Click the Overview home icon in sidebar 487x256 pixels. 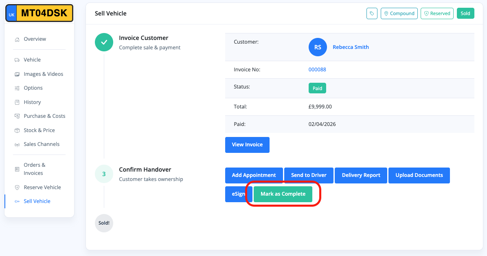click(x=17, y=40)
